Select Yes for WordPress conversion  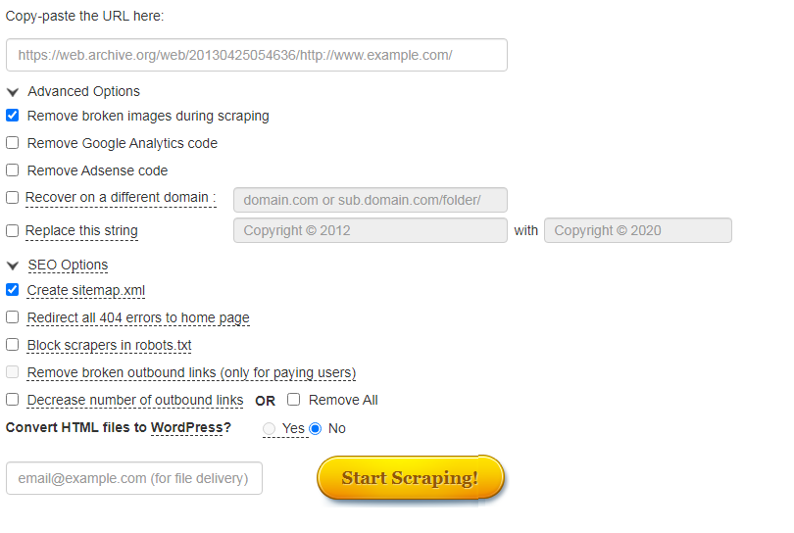tap(269, 429)
